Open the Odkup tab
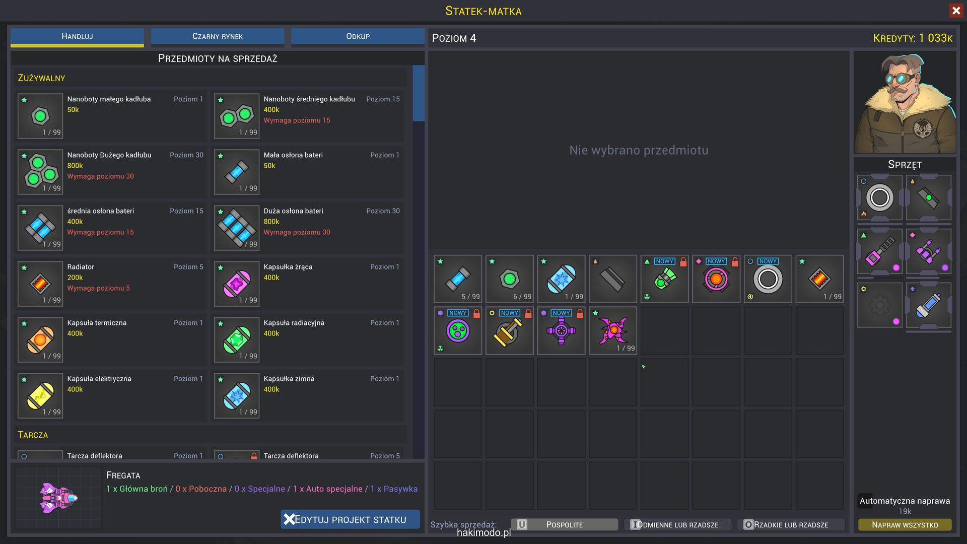 tap(358, 36)
